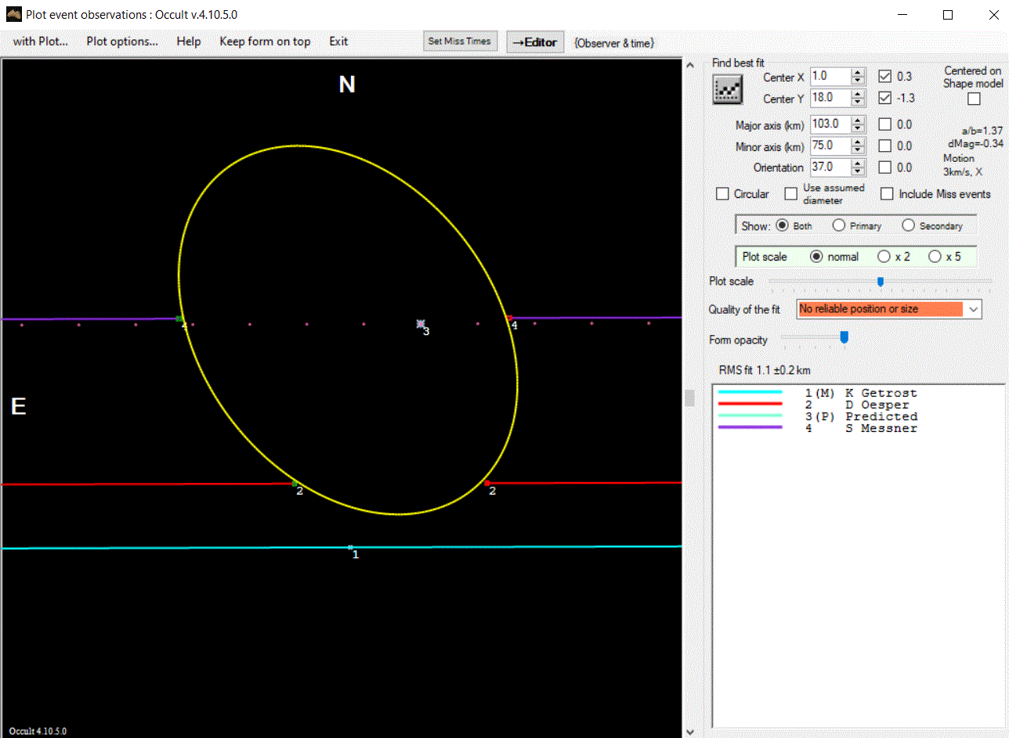The image size is (1009, 738).
Task: Click the vertical scrollbar up arrow
Action: click(x=689, y=65)
